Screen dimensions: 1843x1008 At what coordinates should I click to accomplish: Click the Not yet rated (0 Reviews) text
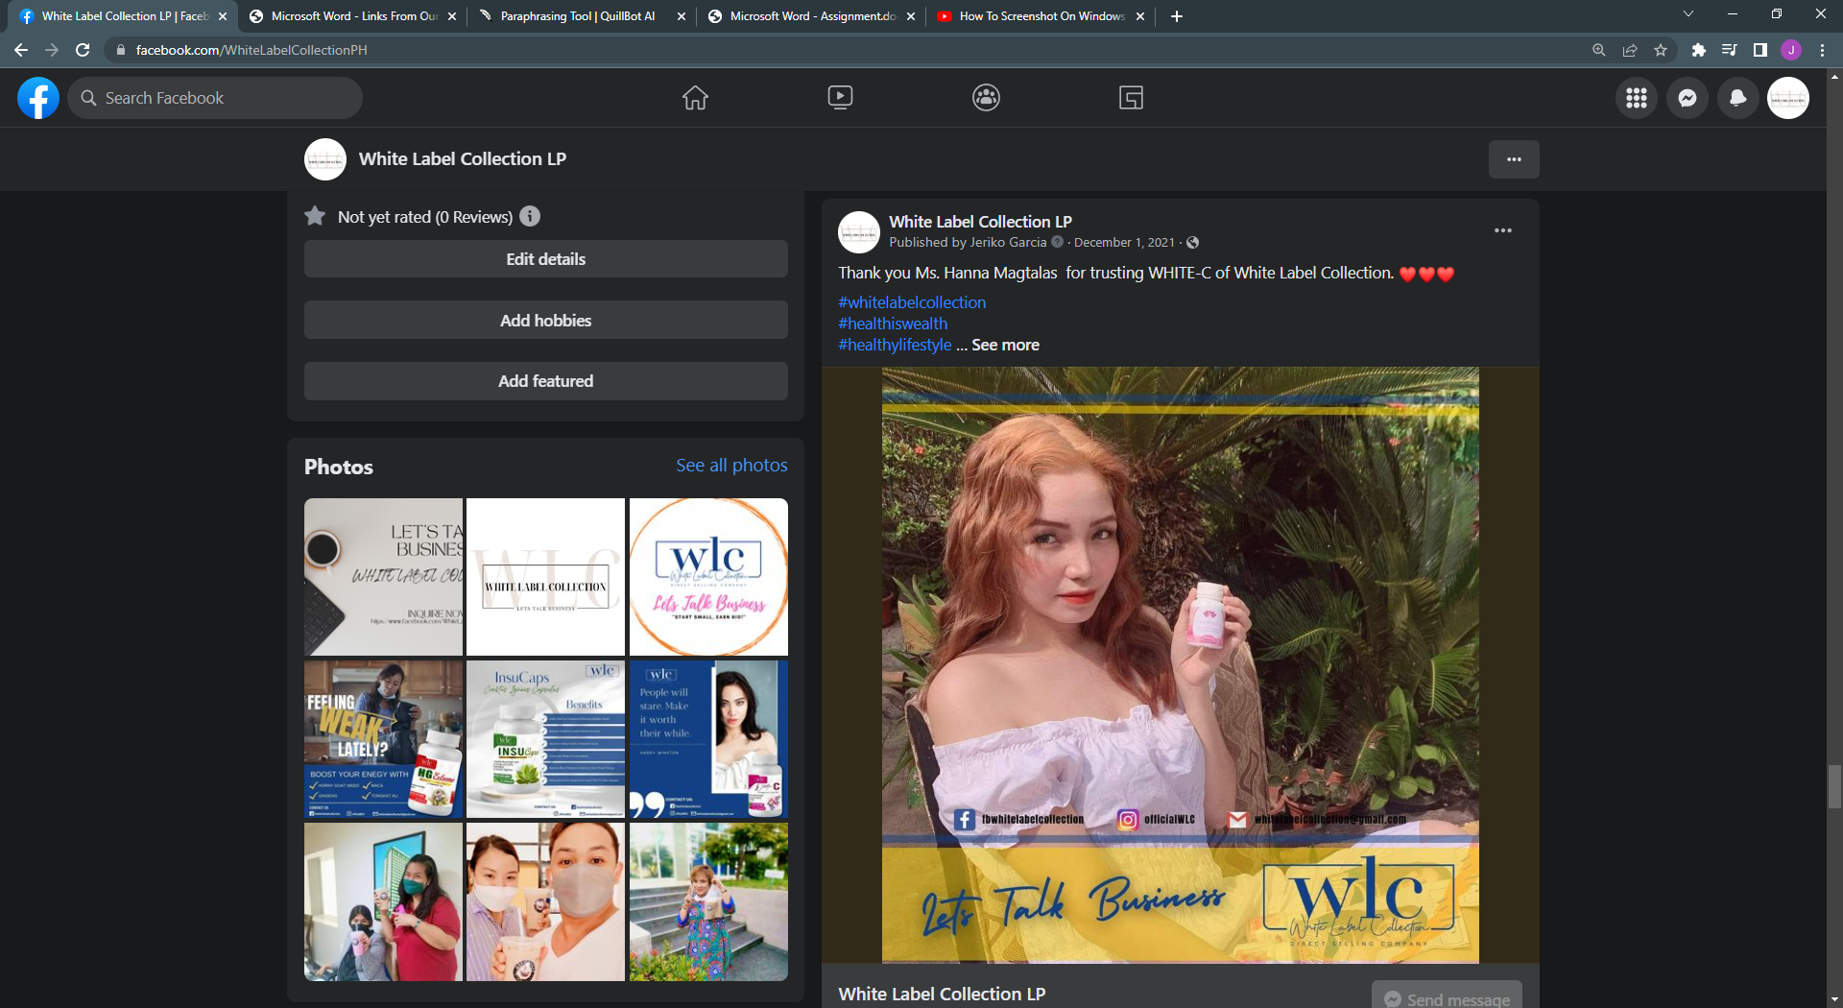(x=425, y=217)
